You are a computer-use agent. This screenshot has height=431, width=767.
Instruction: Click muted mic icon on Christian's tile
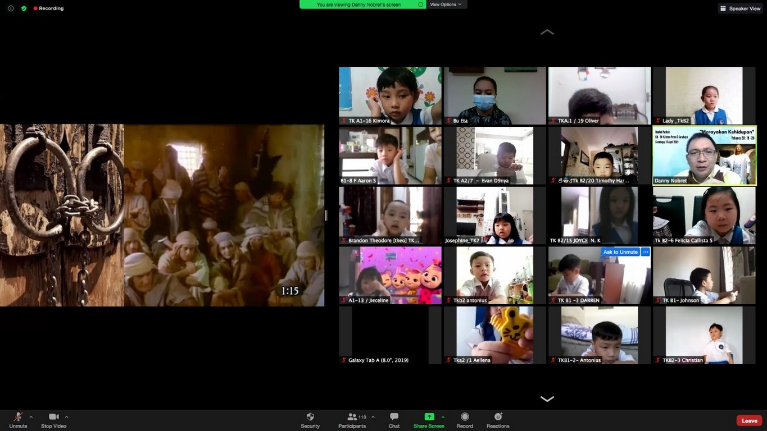[658, 360]
